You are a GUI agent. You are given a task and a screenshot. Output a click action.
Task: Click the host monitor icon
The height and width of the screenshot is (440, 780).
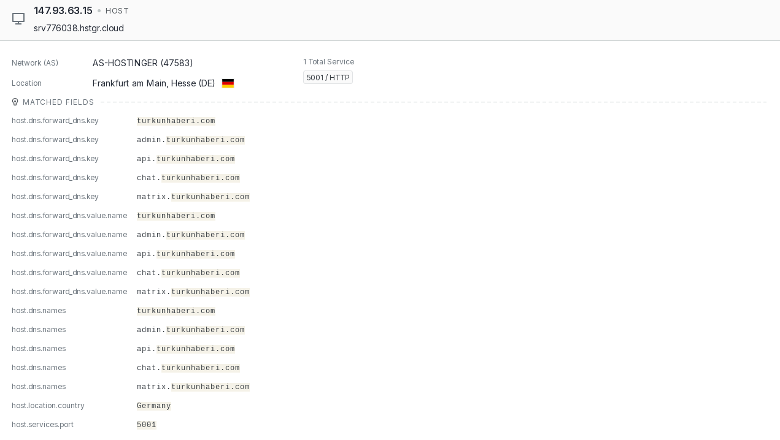(x=18, y=19)
